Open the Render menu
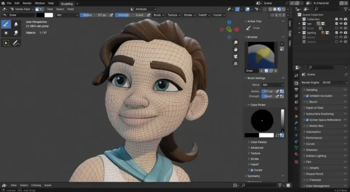350x192 pixels. click(x=27, y=3)
